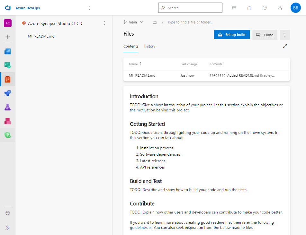Image resolution: width=306 pixels, height=235 pixels.
Task: Open the User settings icon
Action: 280,8
